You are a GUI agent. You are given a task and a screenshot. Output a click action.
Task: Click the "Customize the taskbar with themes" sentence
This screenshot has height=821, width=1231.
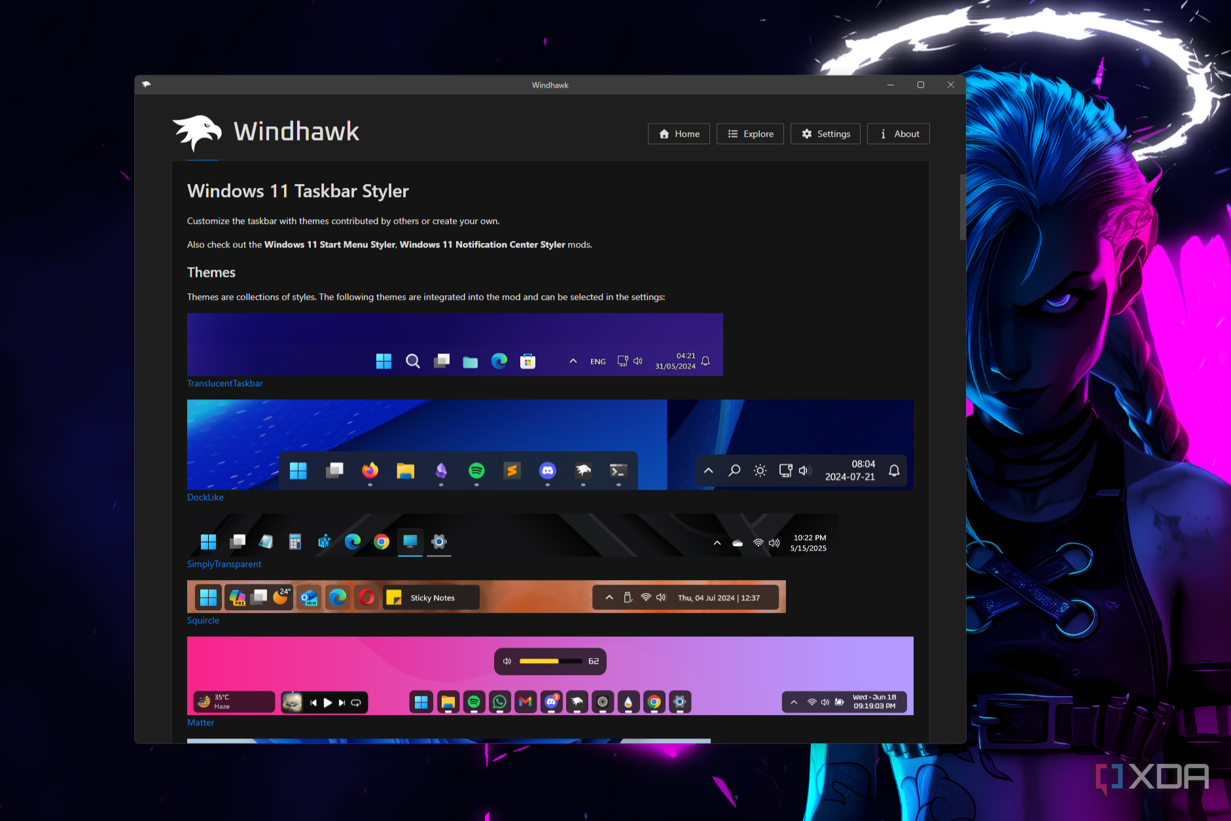point(344,221)
